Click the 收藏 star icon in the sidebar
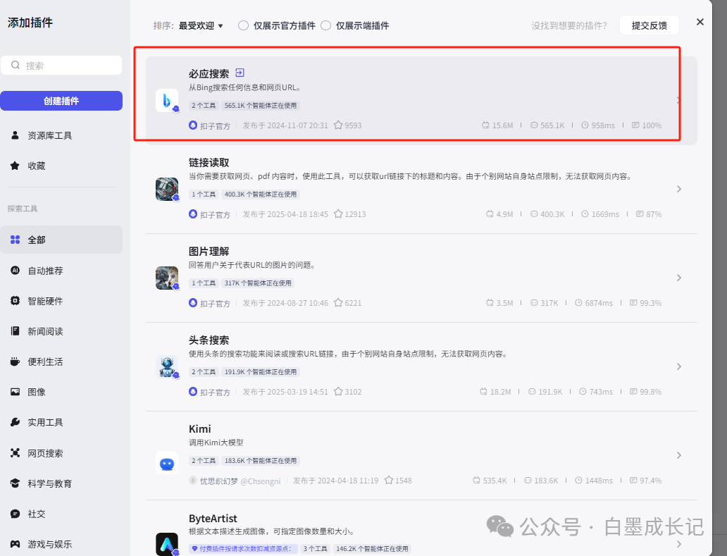 15,166
